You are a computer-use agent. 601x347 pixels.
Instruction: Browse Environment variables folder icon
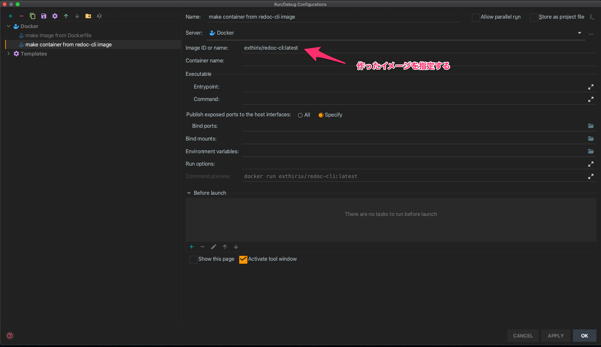click(591, 151)
